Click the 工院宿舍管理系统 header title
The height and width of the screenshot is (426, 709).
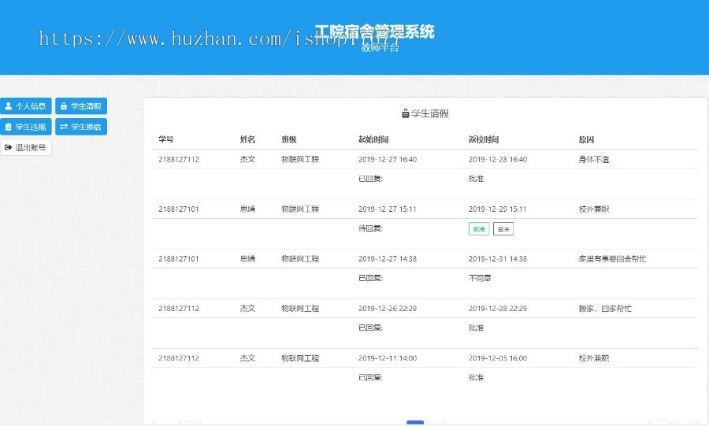[374, 31]
